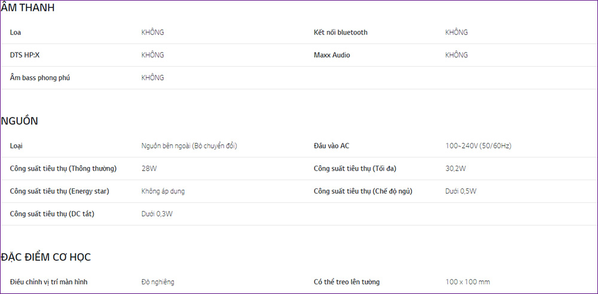Click the Công suất tiêu thụ (Chế độ ngủ) label
This screenshot has width=598, height=294.
[x=363, y=191]
